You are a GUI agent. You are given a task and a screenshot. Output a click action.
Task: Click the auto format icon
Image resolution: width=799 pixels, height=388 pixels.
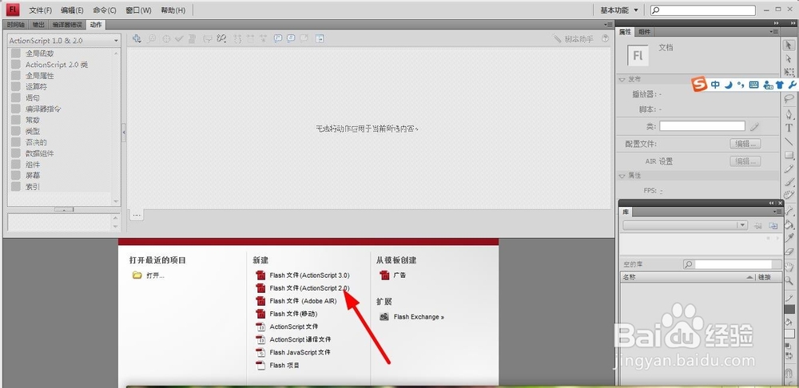point(192,38)
